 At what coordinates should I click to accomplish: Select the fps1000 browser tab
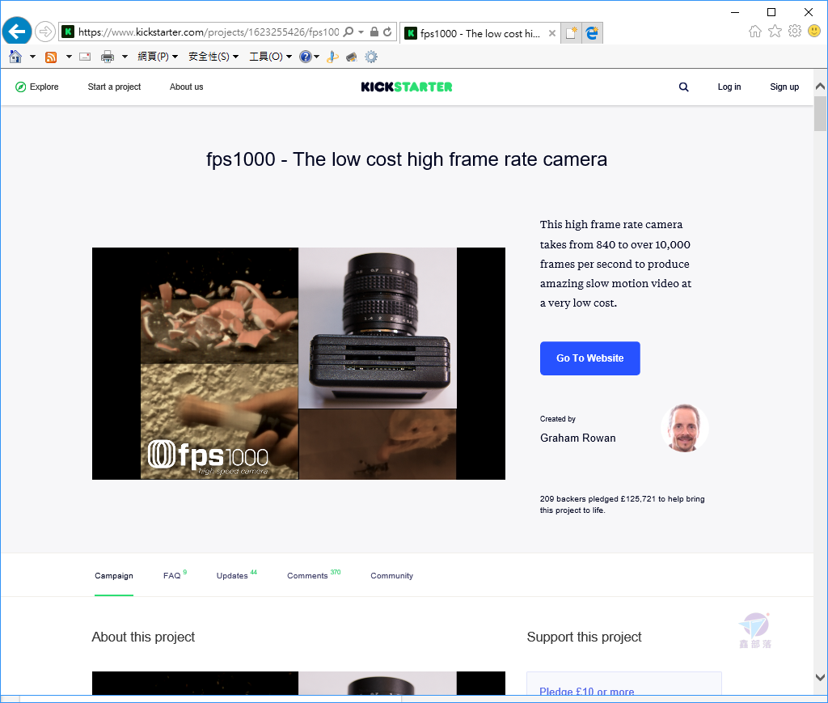tap(479, 33)
